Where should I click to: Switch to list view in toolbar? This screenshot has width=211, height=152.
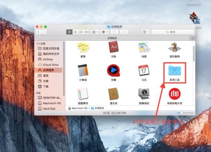pyautogui.click(x=75, y=32)
